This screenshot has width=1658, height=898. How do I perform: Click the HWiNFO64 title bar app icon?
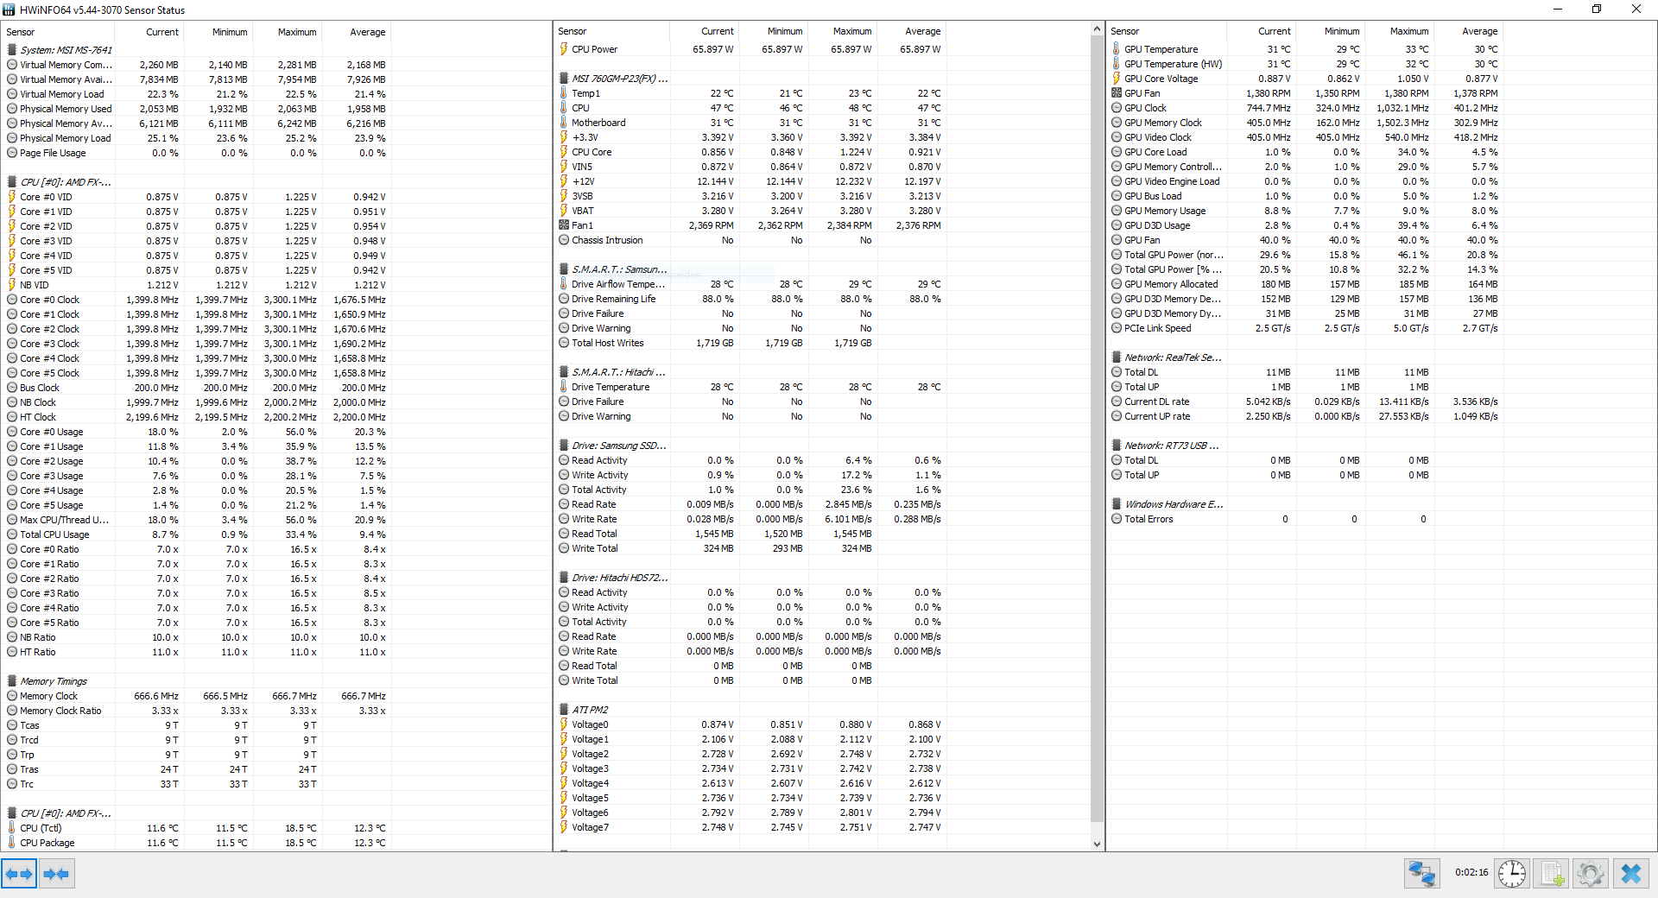point(9,9)
